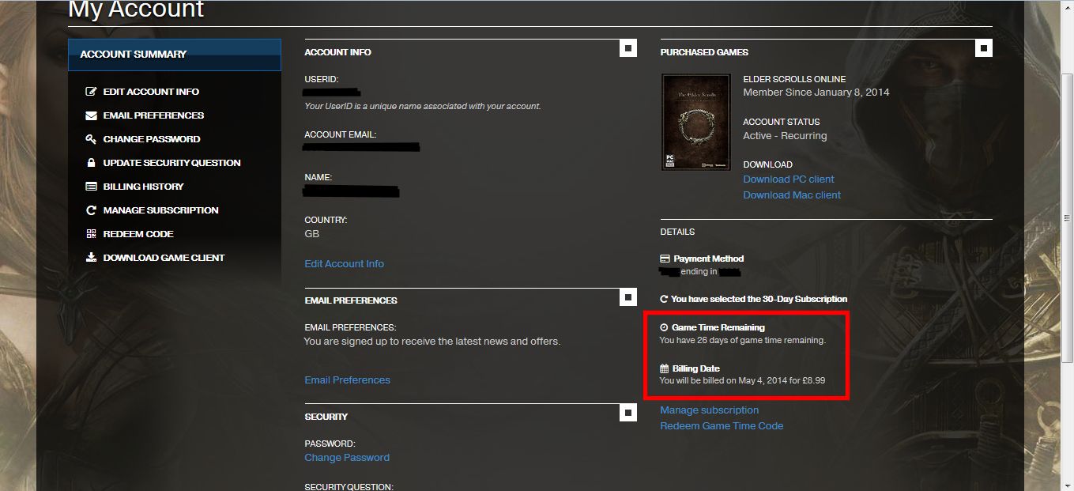The height and width of the screenshot is (491, 1074).
Task: Click the Manage subscription link under Details
Action: [709, 410]
